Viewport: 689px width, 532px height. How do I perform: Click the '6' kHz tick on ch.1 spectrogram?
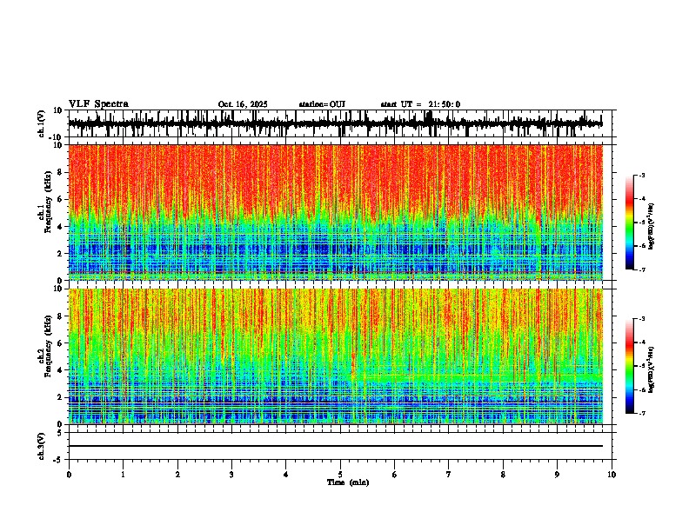tap(61, 199)
